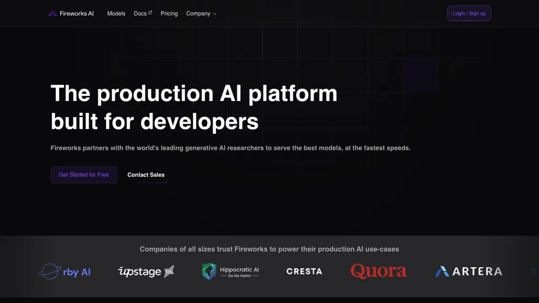Click the Get Started for Free button
539x303 pixels.
pos(84,175)
